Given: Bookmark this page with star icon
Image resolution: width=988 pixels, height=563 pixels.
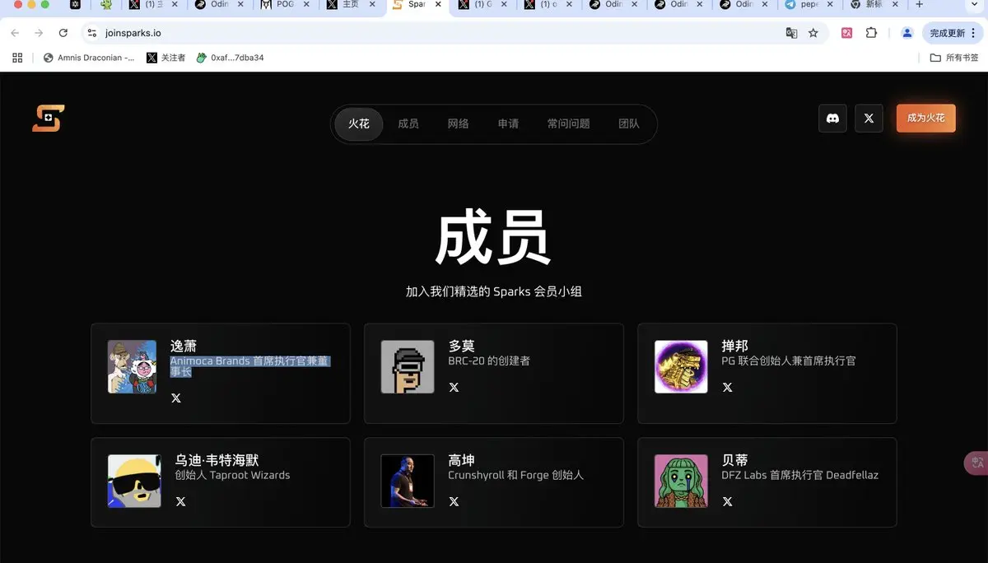Looking at the screenshot, I should tap(813, 33).
